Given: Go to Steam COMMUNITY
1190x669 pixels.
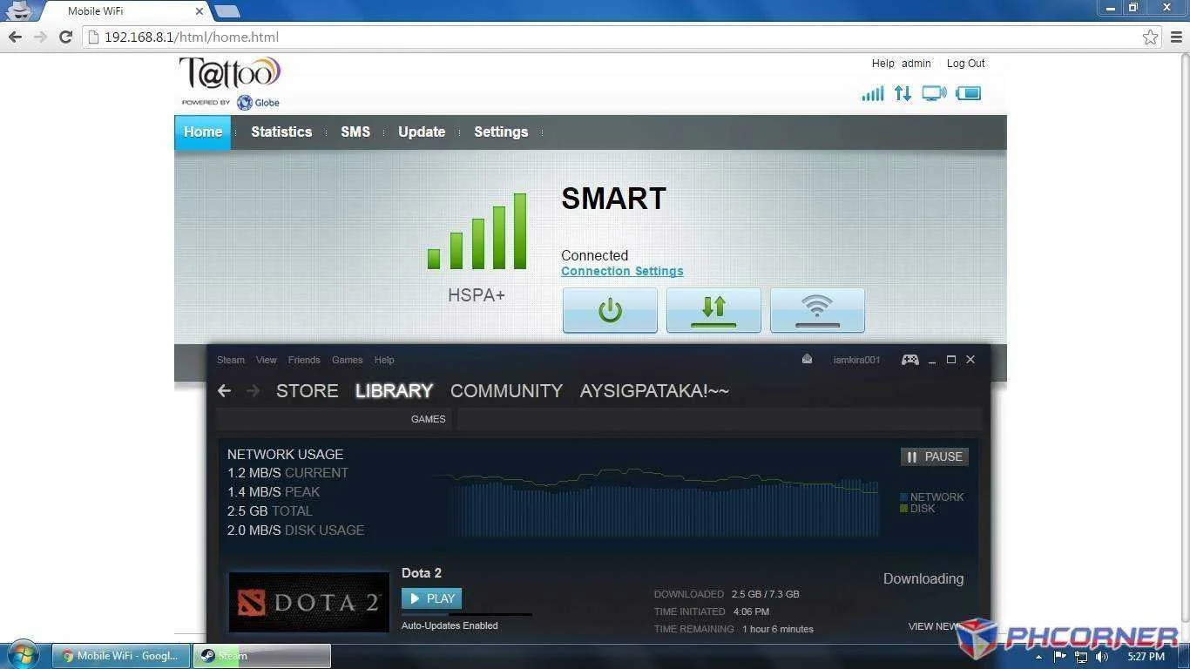Looking at the screenshot, I should [506, 391].
